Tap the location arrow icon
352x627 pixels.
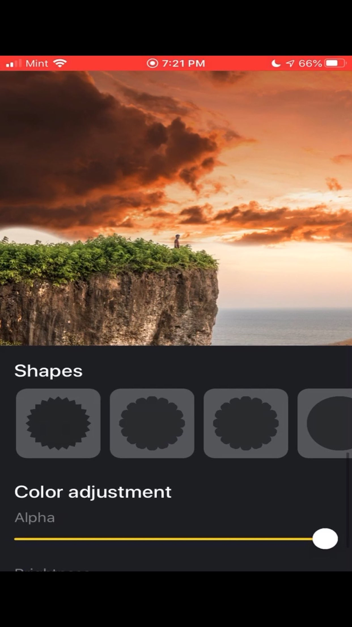point(290,63)
